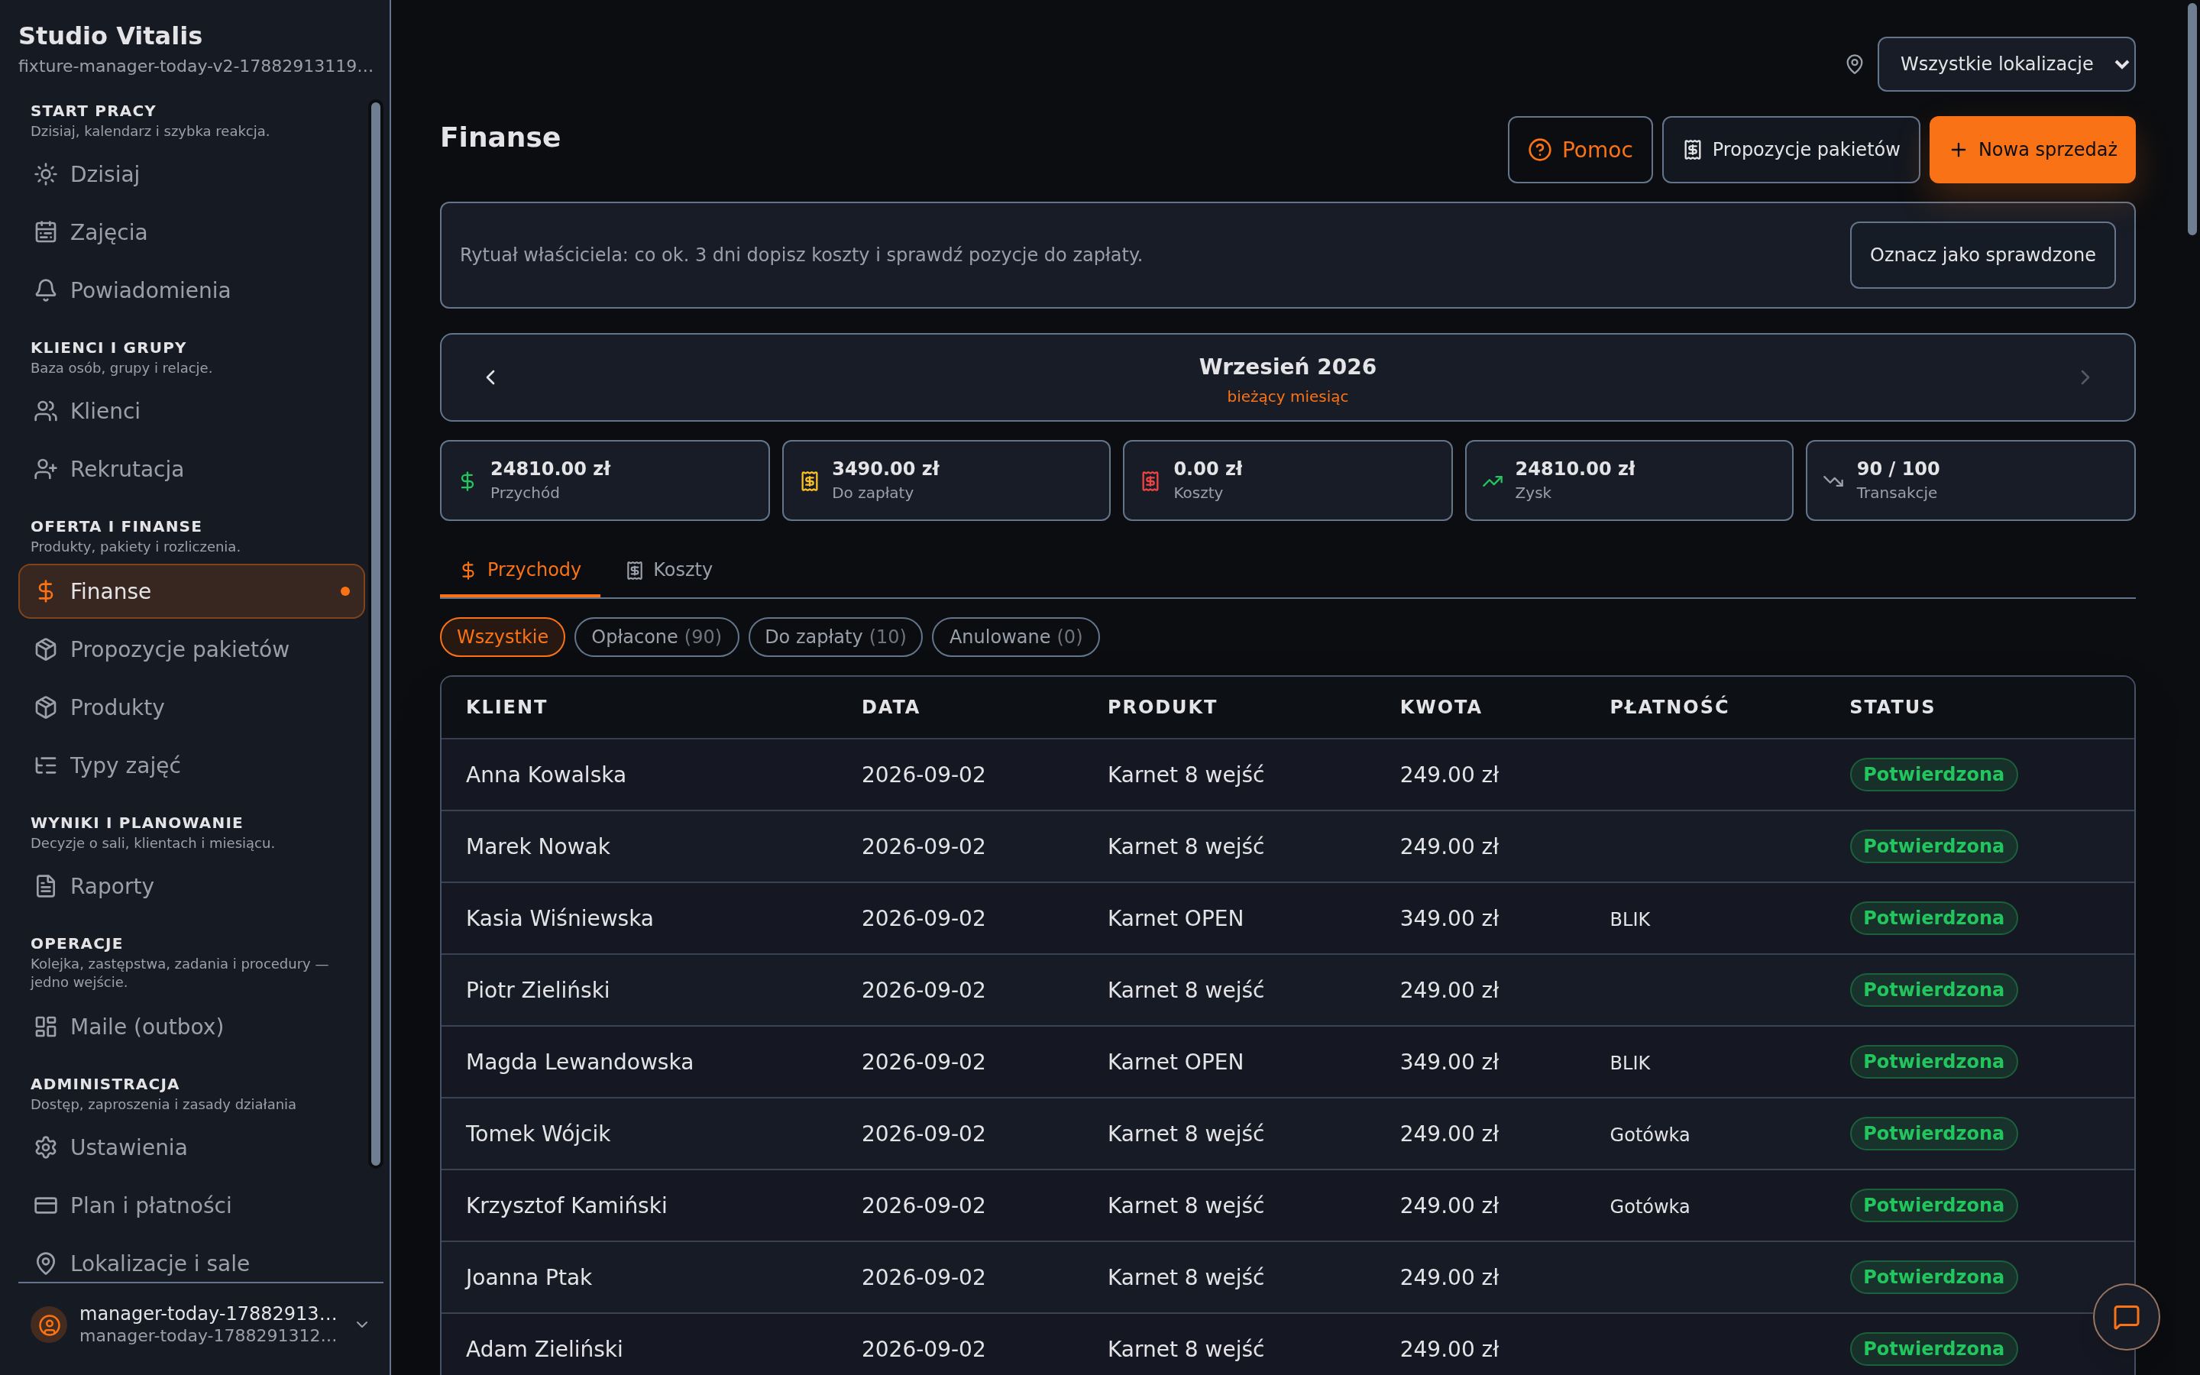2200x1375 pixels.
Task: Expand the manager account menu chevron
Action: 362,1324
